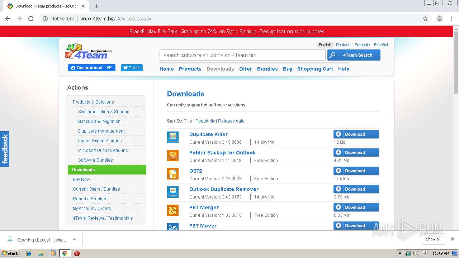Open Products & Solutions sidebar link
The image size is (459, 258).
coord(93,102)
